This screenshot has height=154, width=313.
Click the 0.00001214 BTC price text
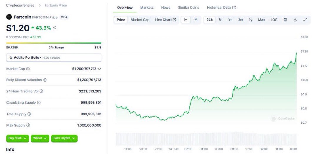click(x=17, y=37)
